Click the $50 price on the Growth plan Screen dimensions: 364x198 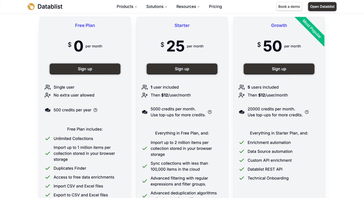(x=272, y=45)
